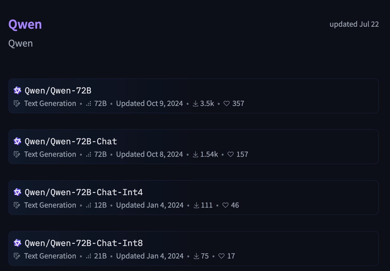This screenshot has width=390, height=271.
Task: Click the parameter size icon next to 12B
Action: [x=89, y=205]
